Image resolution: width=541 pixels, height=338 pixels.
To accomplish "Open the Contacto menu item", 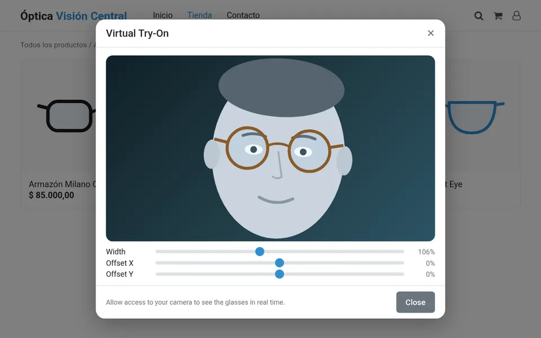I will [x=243, y=15].
